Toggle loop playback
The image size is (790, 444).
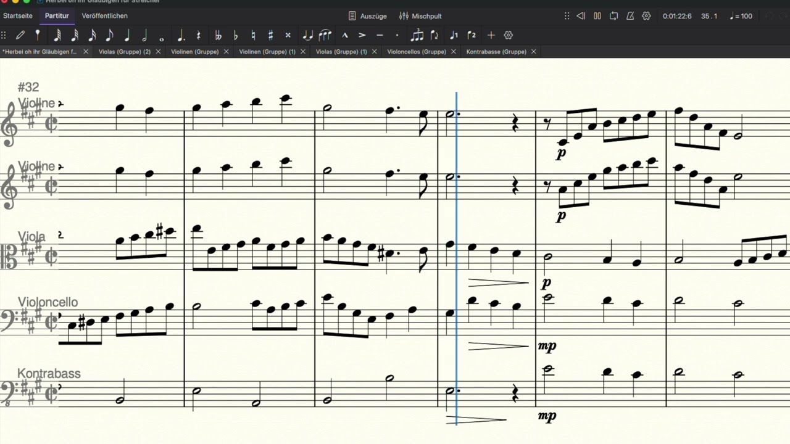tap(613, 16)
